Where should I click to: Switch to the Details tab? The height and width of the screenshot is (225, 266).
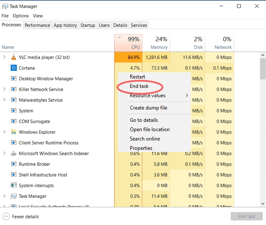pos(120,25)
